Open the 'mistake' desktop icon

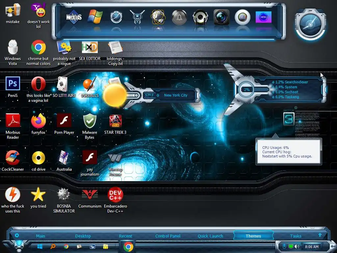[x=13, y=14]
